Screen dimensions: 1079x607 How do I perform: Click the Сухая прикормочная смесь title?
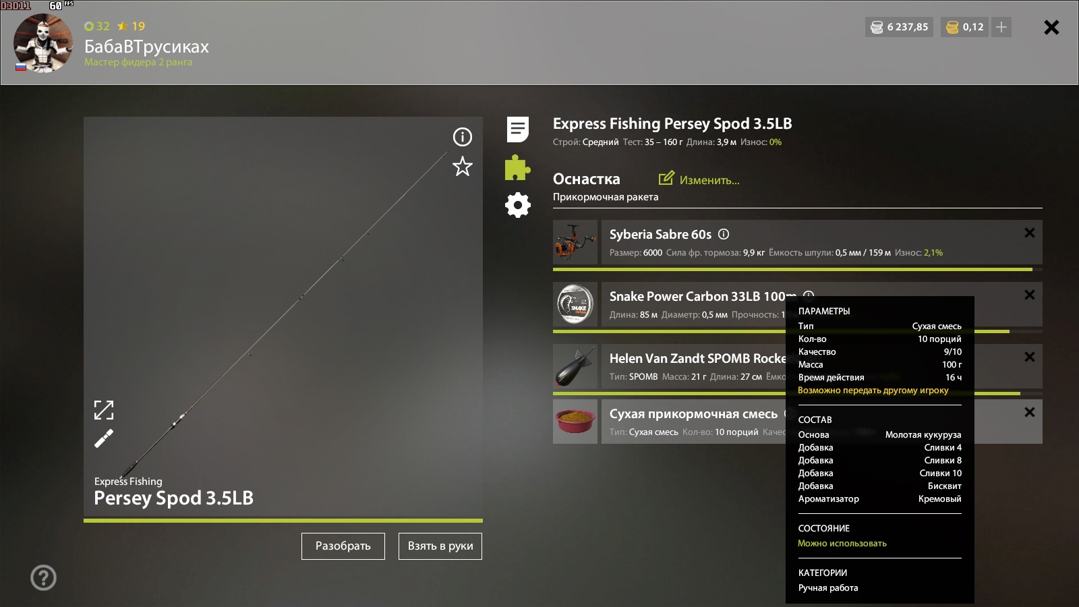[x=693, y=414]
